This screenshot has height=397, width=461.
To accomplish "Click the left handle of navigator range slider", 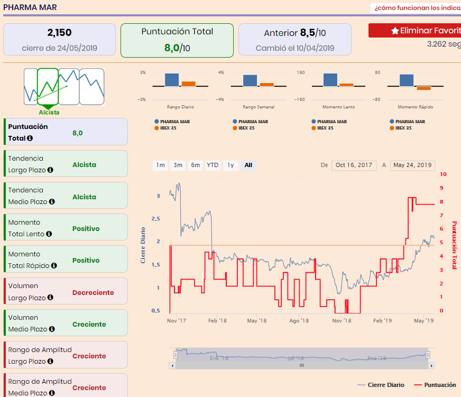I will point(176,355).
